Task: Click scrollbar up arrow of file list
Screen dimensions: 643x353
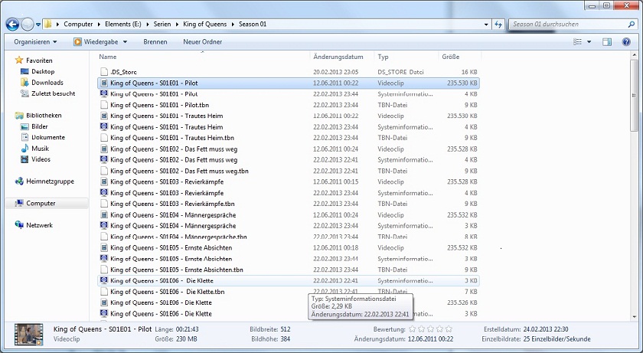Action: tap(635, 56)
